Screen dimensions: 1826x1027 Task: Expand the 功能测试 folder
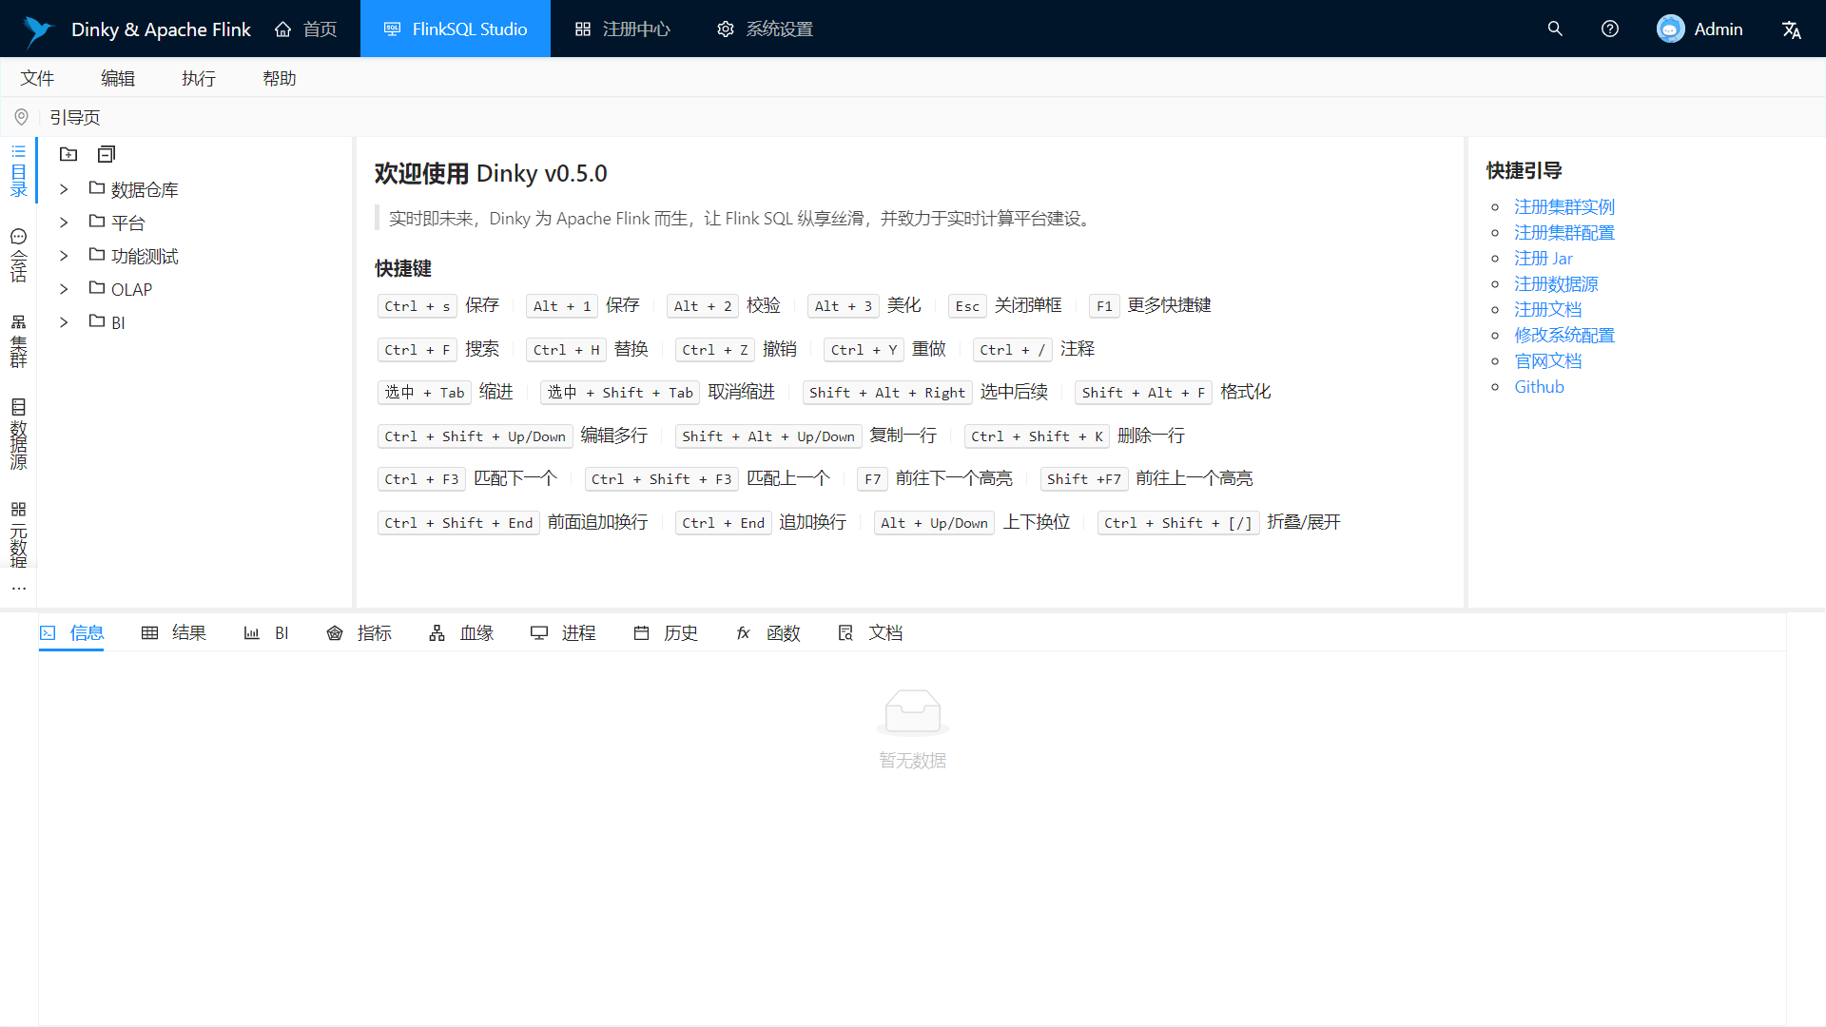pyautogui.click(x=64, y=256)
